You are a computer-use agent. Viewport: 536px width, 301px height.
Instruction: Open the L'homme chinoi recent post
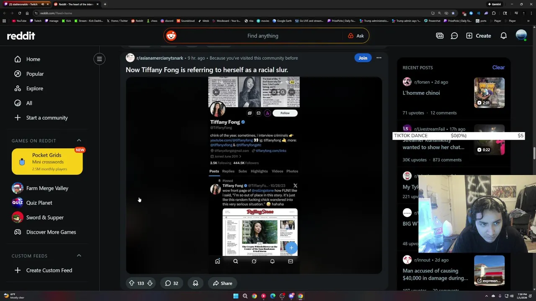pyautogui.click(x=421, y=93)
